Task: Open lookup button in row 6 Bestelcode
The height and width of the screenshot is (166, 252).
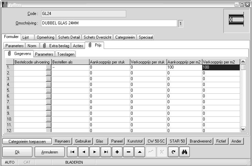Action: click(x=48, y=96)
